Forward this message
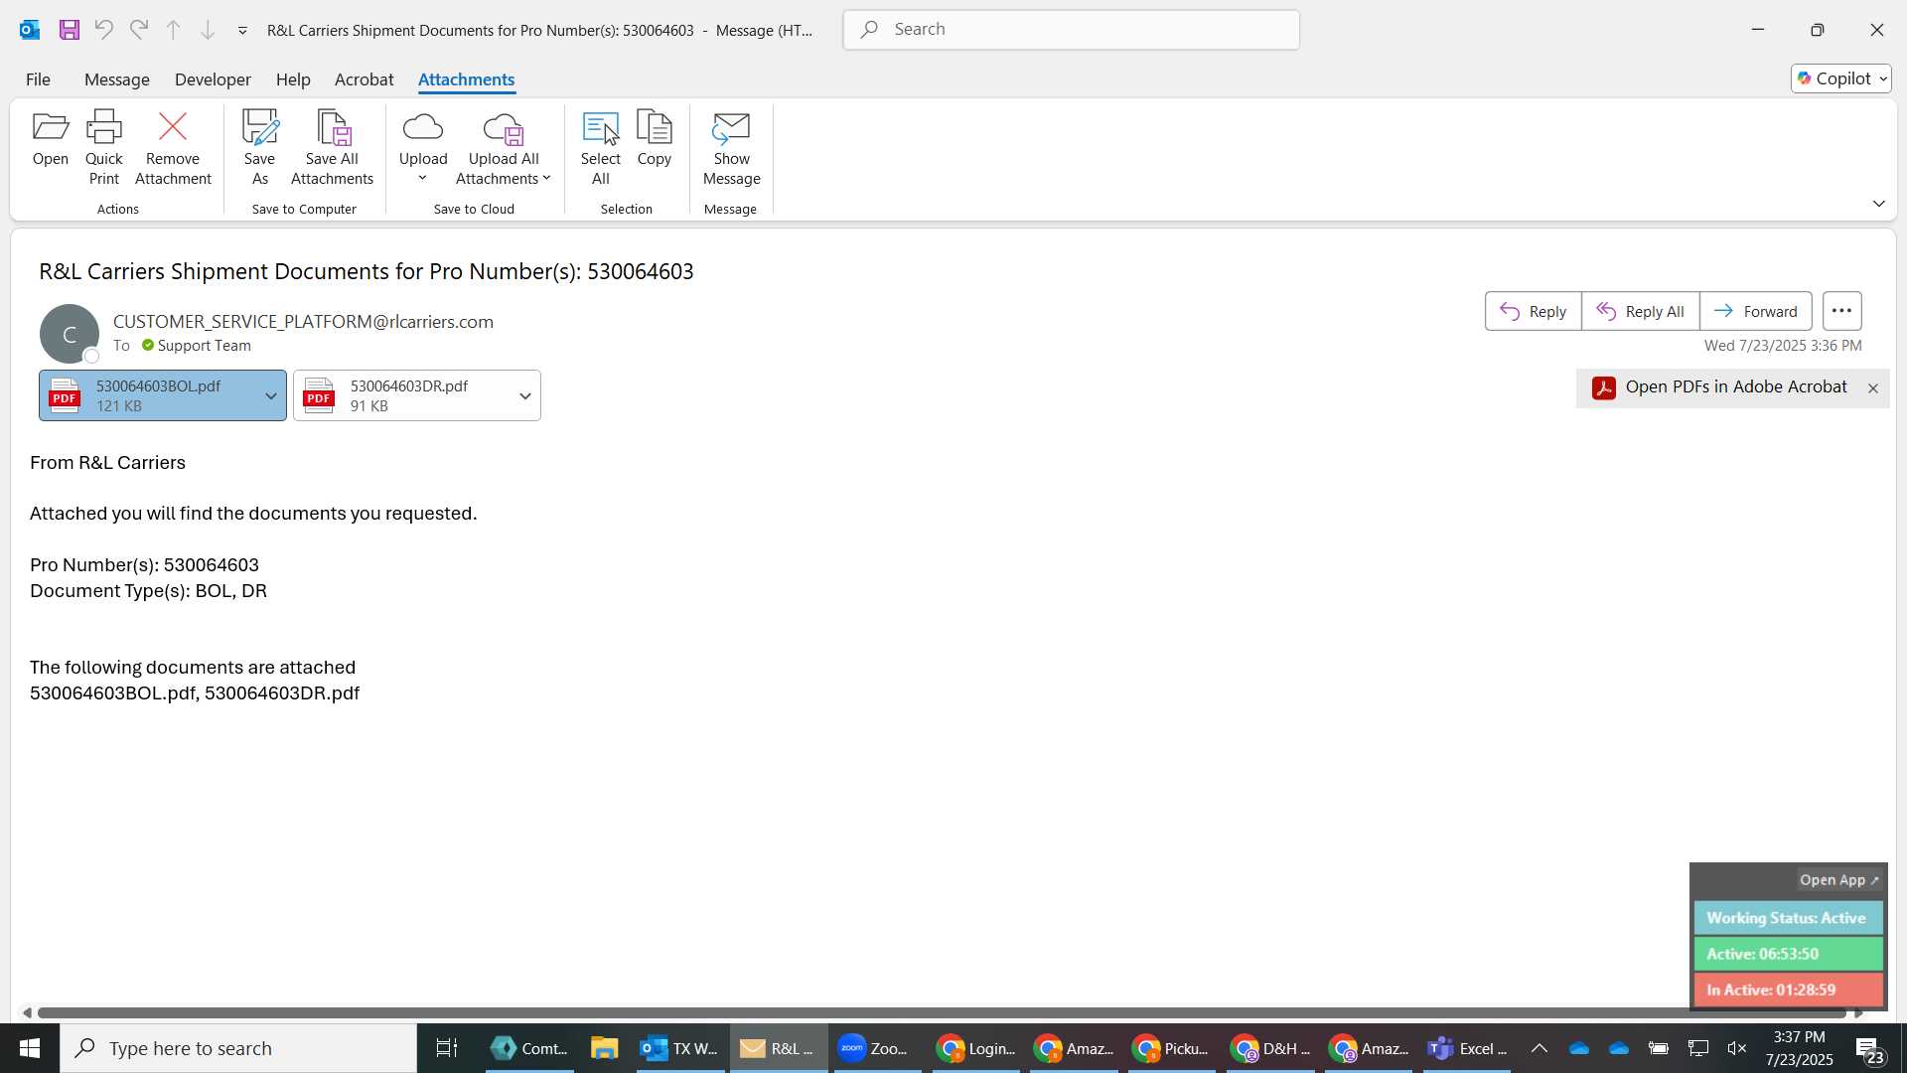Screen dimensions: 1907x1073 click(x=1755, y=311)
